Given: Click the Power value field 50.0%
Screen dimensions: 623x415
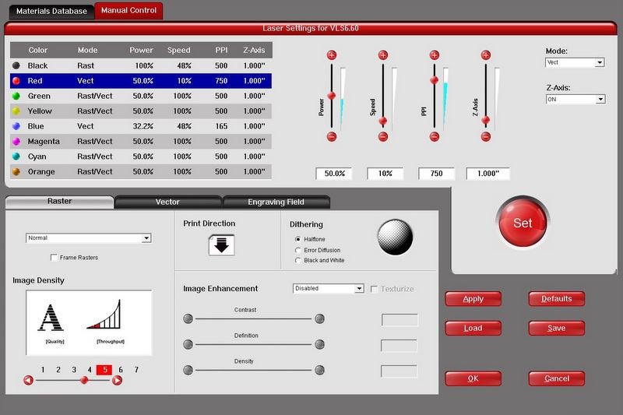Looking at the screenshot, I should click(x=334, y=174).
